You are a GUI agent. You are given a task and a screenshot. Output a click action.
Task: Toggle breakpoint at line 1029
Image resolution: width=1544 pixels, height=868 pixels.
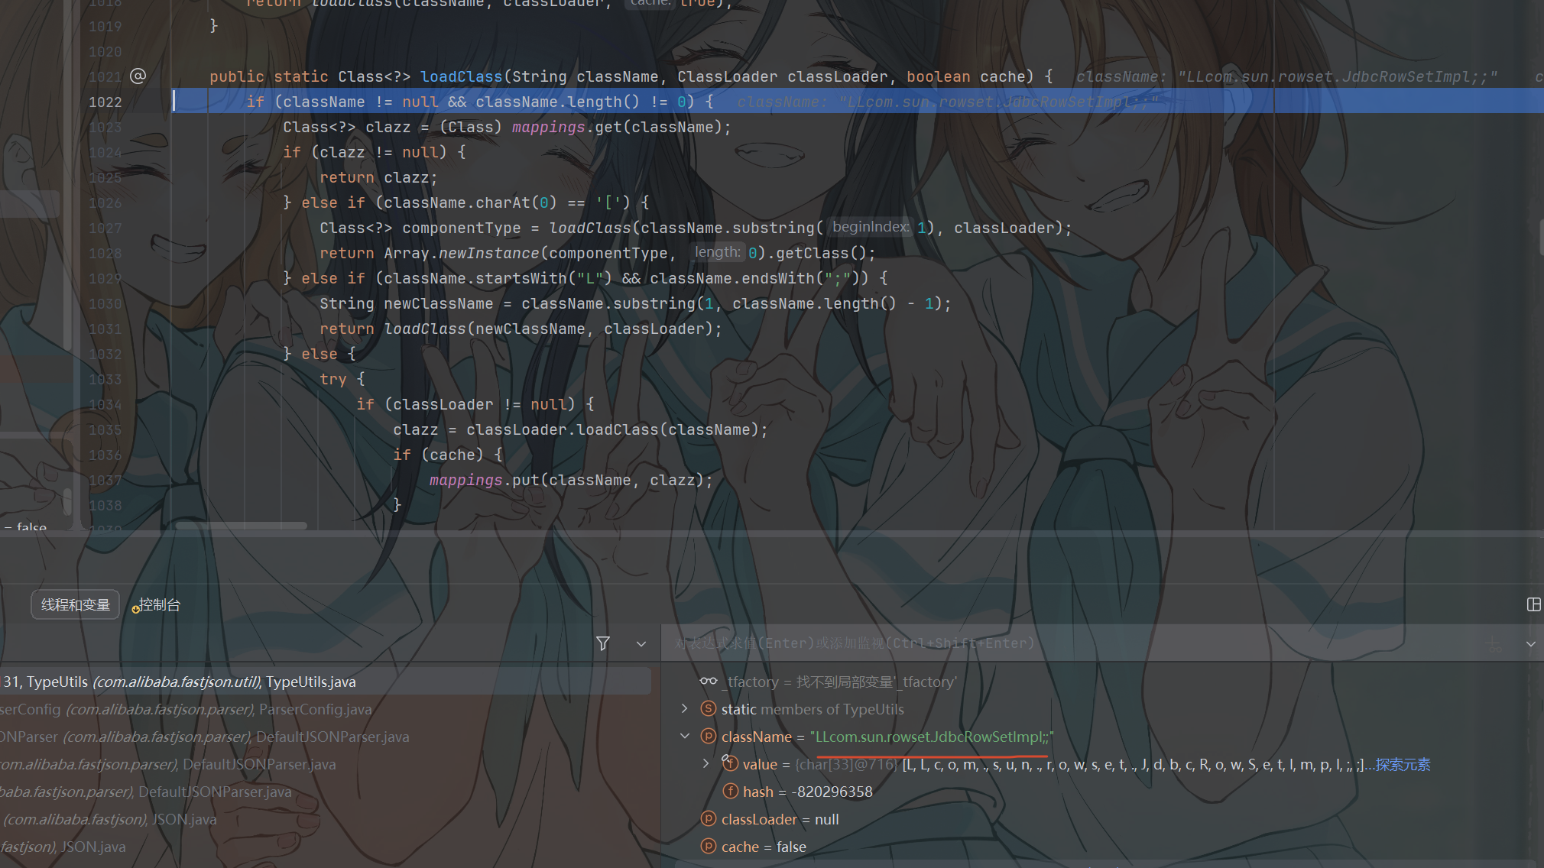[105, 278]
